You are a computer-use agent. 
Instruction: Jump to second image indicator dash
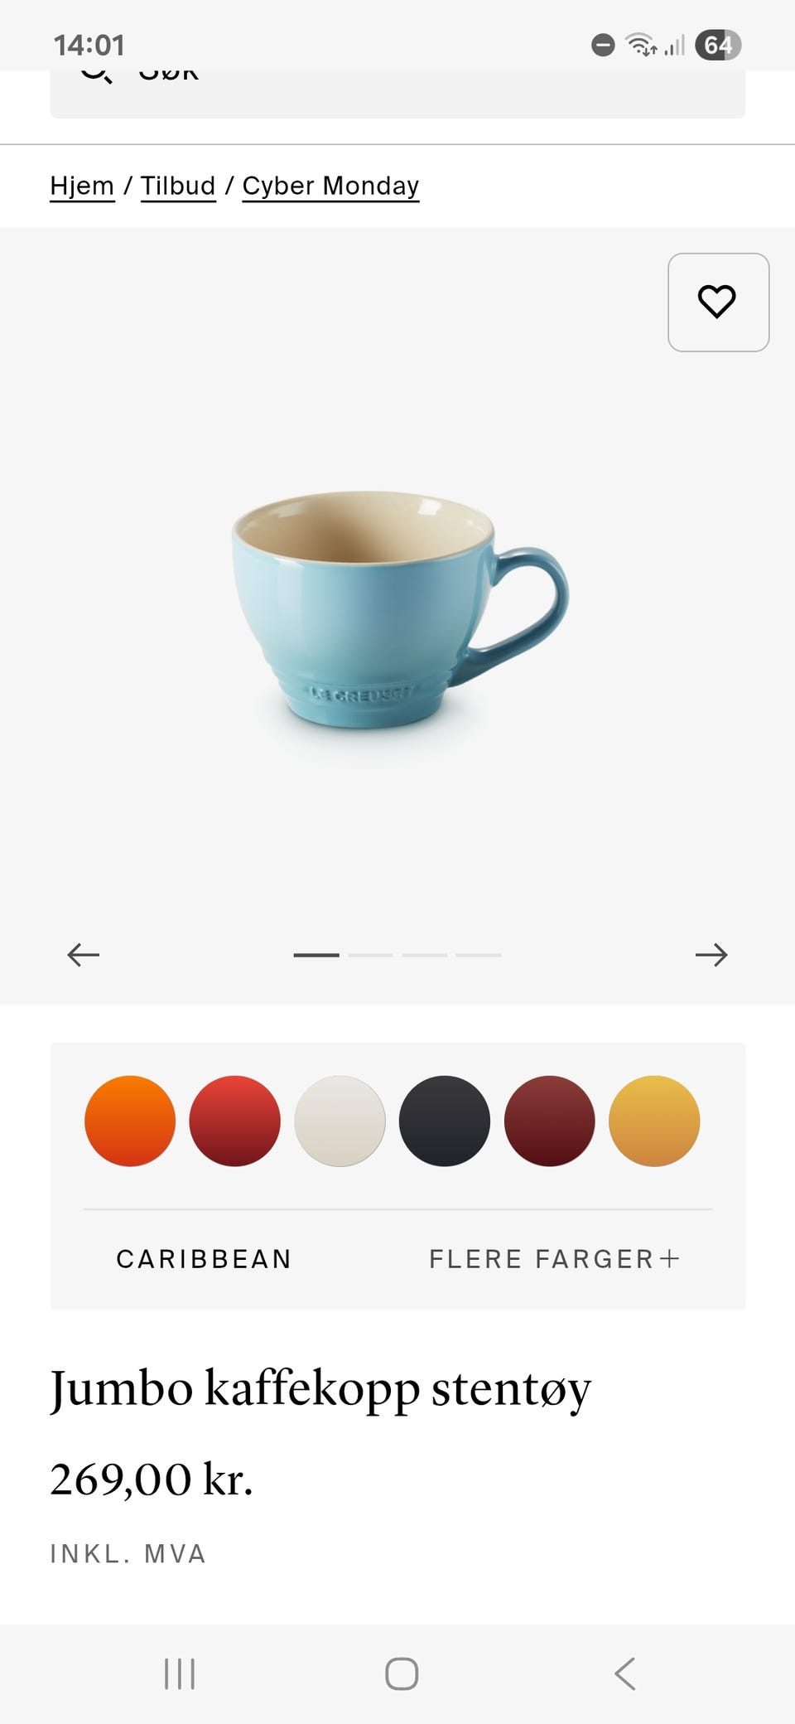370,955
